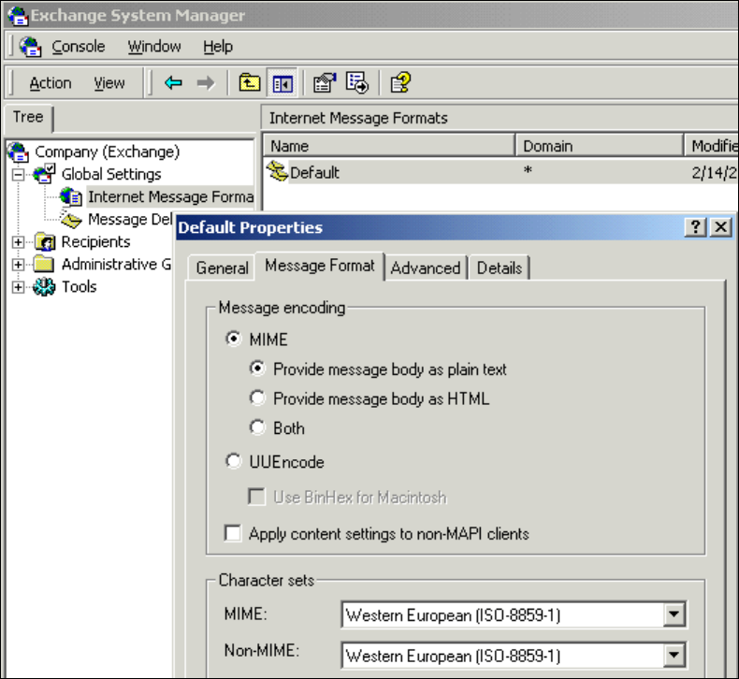This screenshot has height=679, width=739.
Task: Click the dialog's question mark help button
Action: [x=695, y=227]
